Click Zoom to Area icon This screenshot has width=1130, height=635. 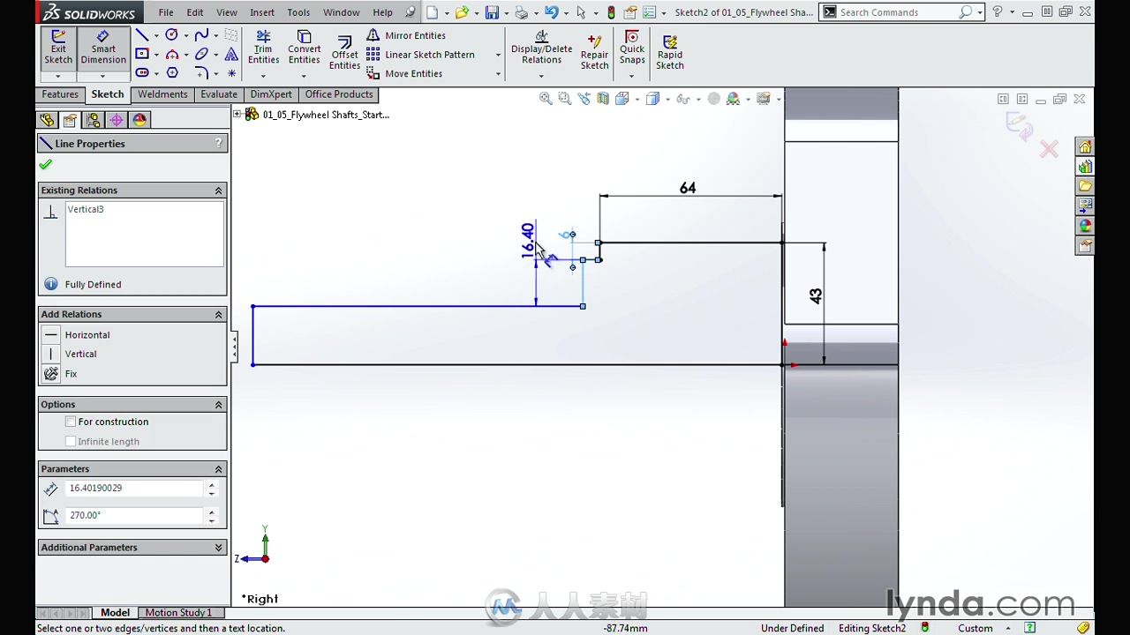(565, 99)
